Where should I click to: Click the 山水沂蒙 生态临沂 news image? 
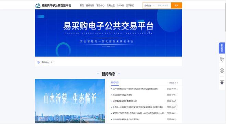click(70, 101)
